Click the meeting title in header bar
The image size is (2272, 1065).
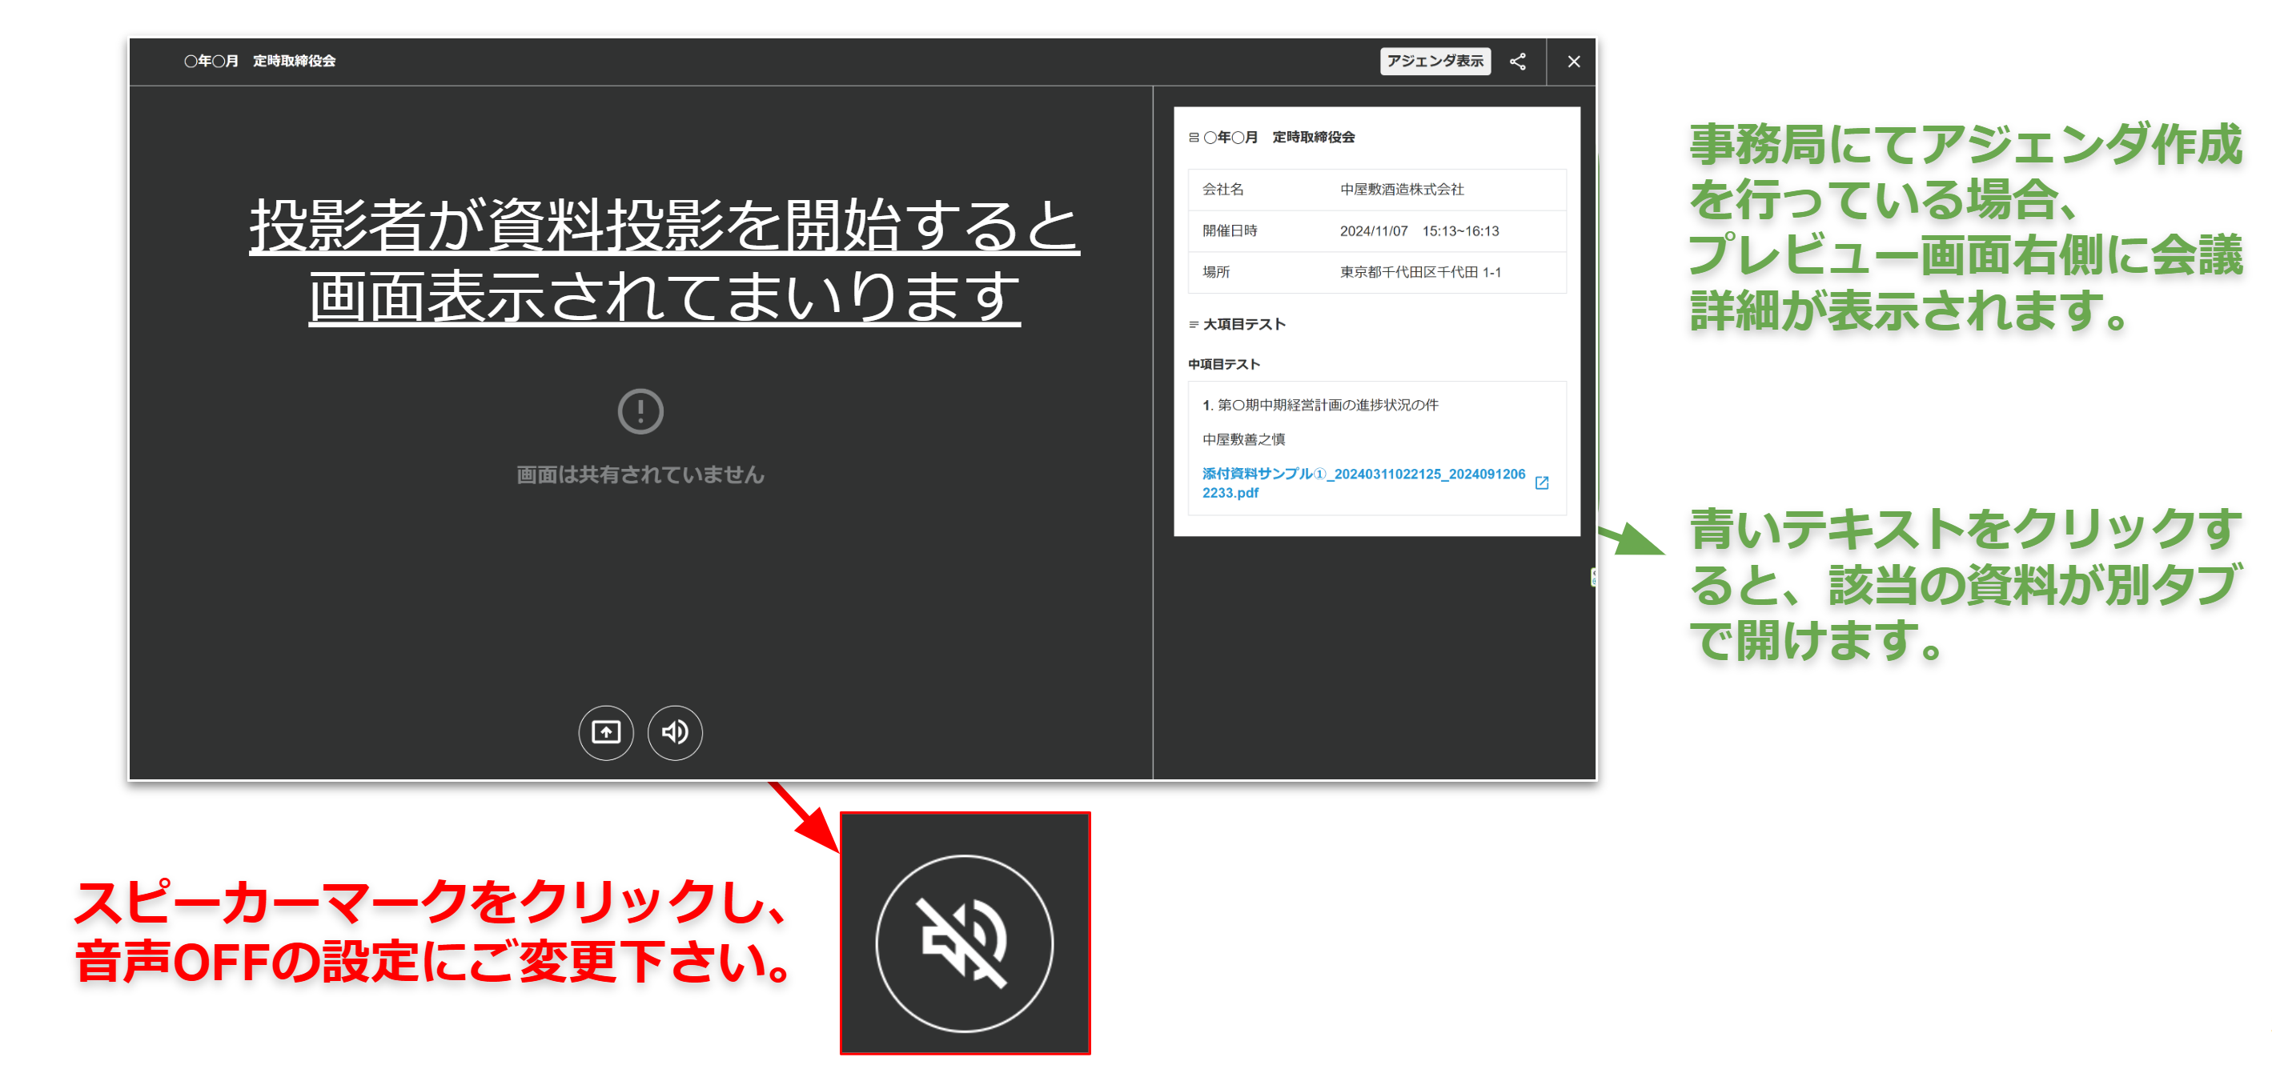pyautogui.click(x=259, y=61)
